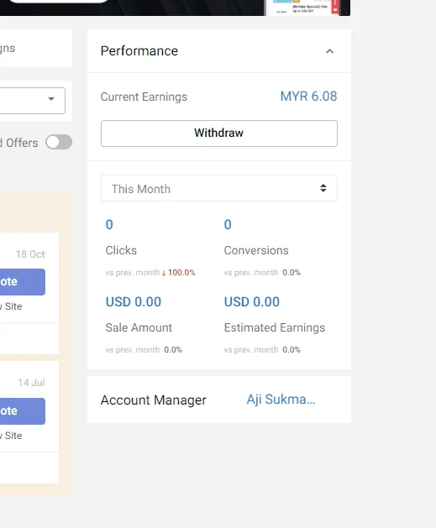Click the Site link under the 14 Jul card

pos(11,436)
